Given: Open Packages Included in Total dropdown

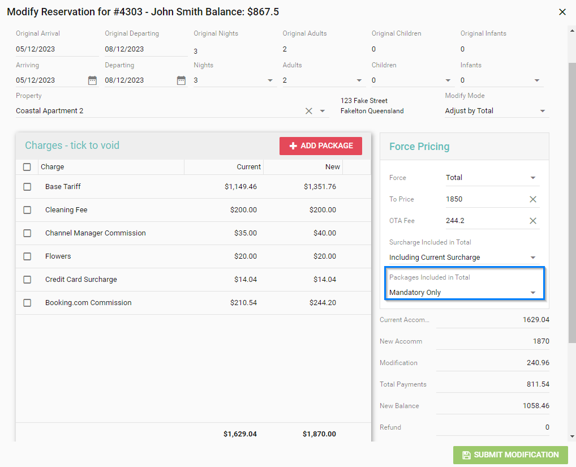Looking at the screenshot, I should (532, 293).
